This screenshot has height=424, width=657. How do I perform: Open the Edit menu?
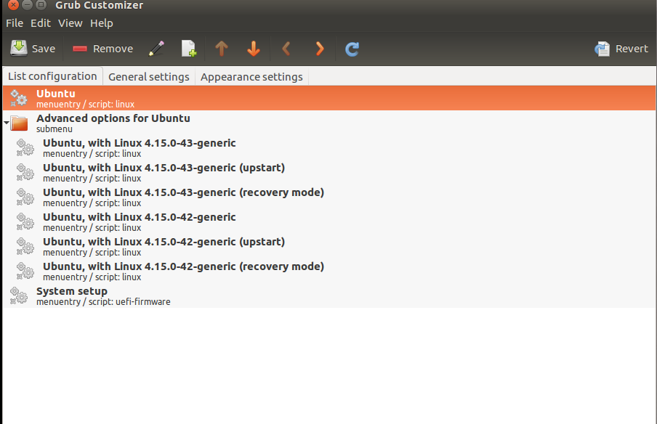click(x=41, y=23)
